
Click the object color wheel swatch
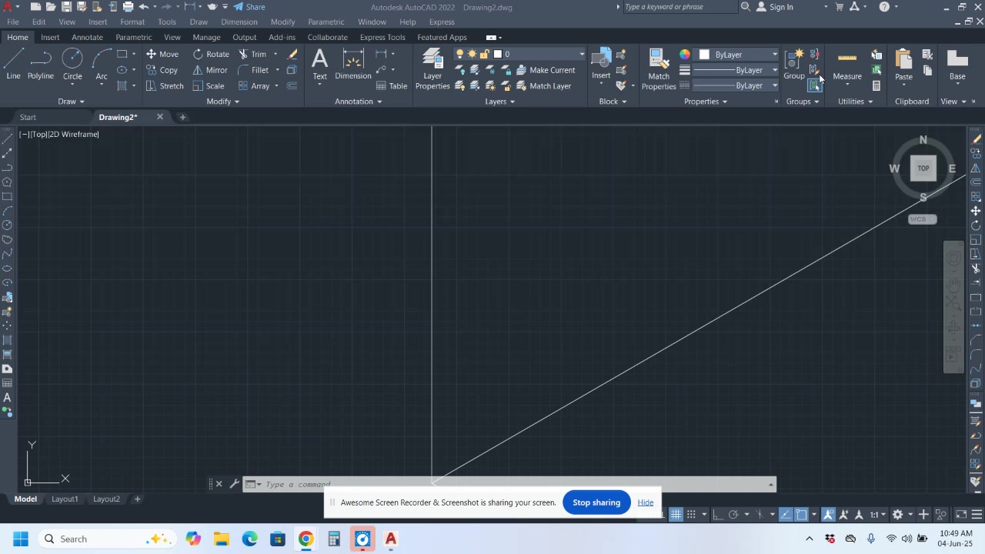coord(685,55)
